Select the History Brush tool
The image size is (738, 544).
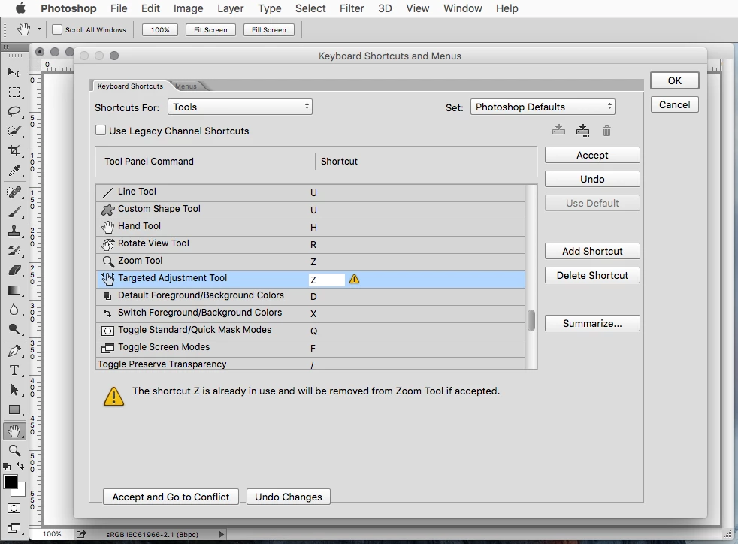pyautogui.click(x=14, y=251)
